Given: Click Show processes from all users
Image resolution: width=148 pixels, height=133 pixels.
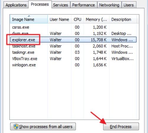Looking at the screenshot, I should [43, 126].
